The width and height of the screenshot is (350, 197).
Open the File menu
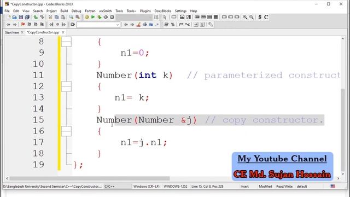pos(7,11)
